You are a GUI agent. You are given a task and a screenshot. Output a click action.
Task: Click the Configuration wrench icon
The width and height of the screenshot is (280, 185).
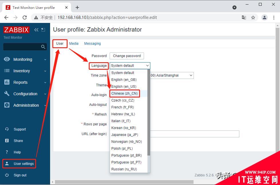(7, 94)
